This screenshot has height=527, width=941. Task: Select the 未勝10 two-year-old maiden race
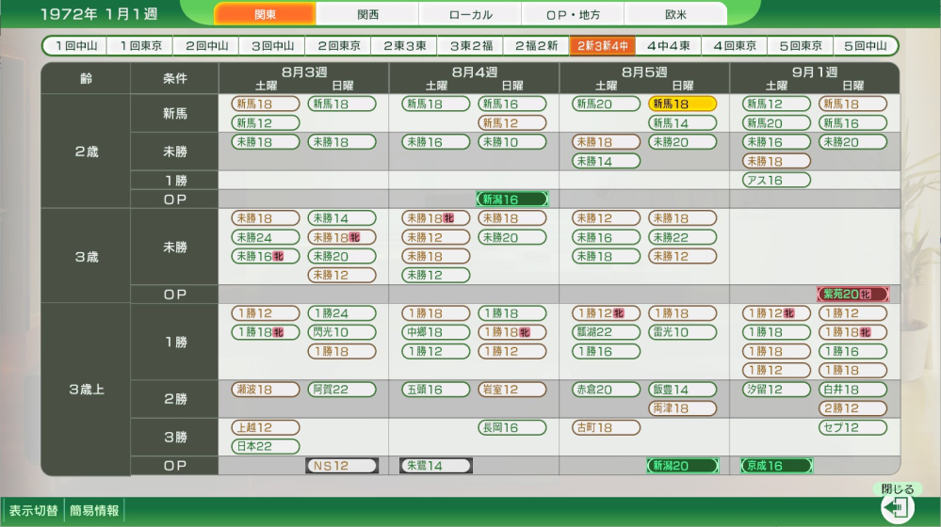pos(511,142)
